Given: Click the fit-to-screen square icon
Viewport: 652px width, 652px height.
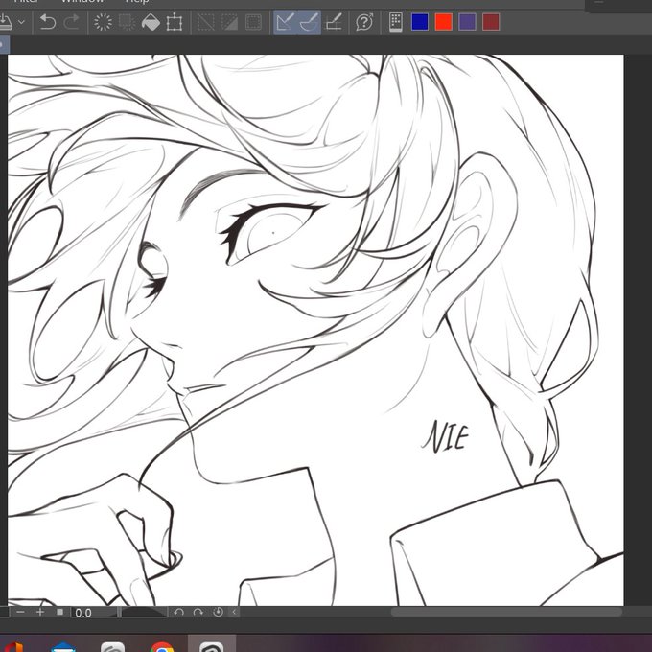Looking at the screenshot, I should (59, 612).
